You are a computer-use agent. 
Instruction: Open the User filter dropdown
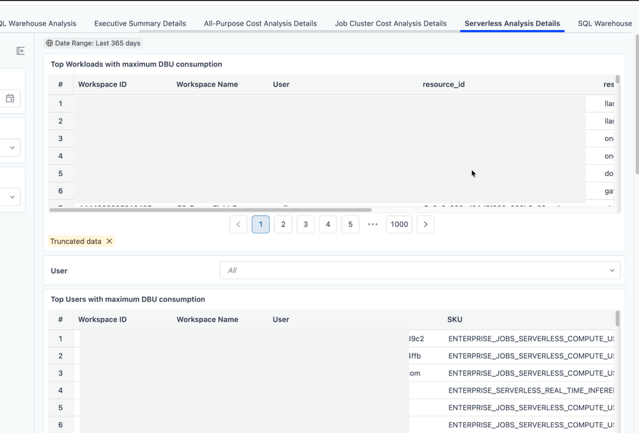(x=420, y=271)
